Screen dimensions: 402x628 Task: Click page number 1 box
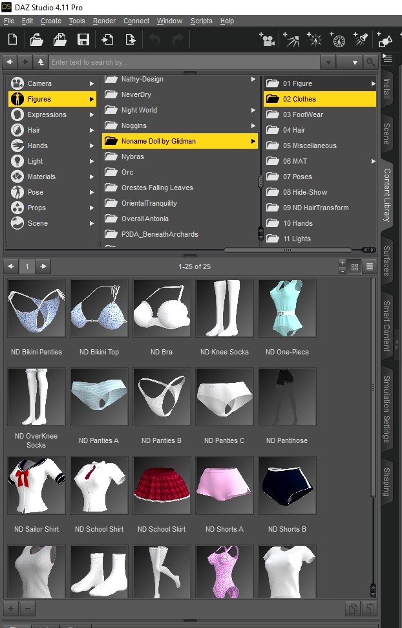click(27, 266)
